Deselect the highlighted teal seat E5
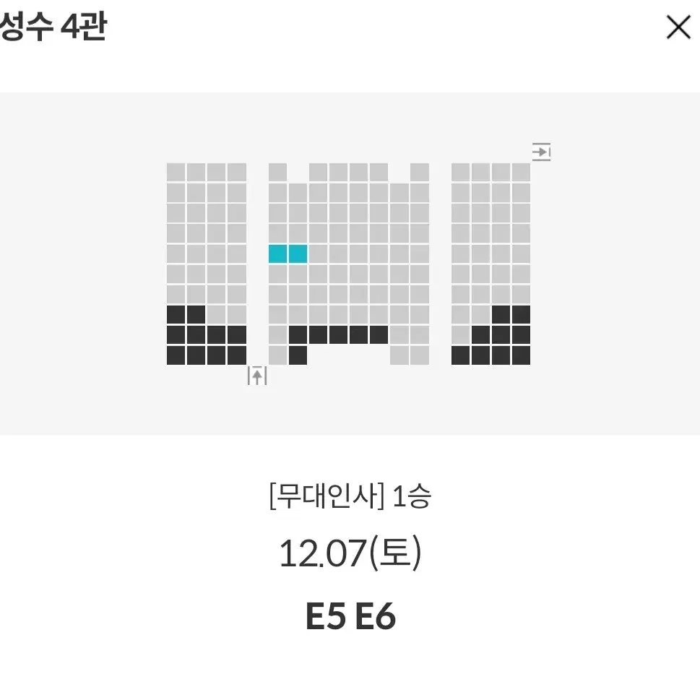The width and height of the screenshot is (700, 700). [277, 254]
